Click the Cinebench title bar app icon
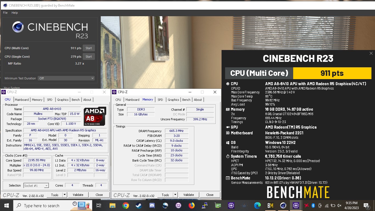 tap(5, 5)
